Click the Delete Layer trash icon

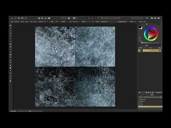(x=161, y=92)
